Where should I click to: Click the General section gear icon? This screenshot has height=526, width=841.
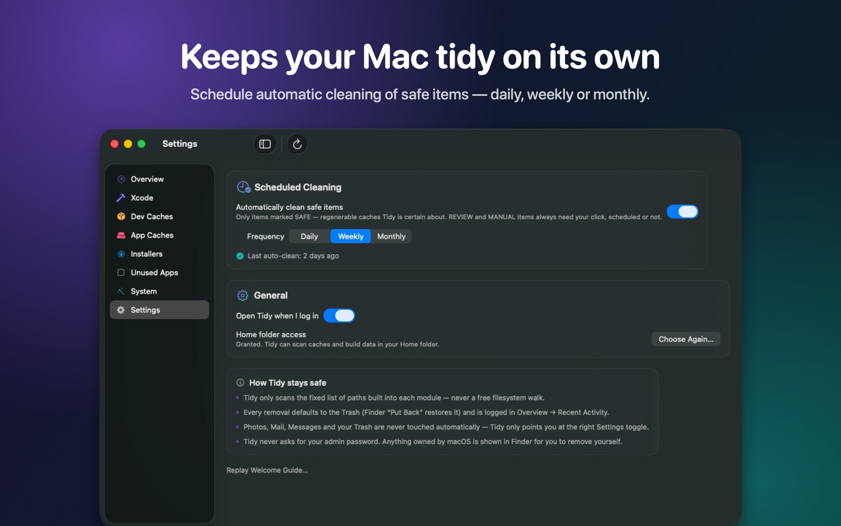point(242,296)
